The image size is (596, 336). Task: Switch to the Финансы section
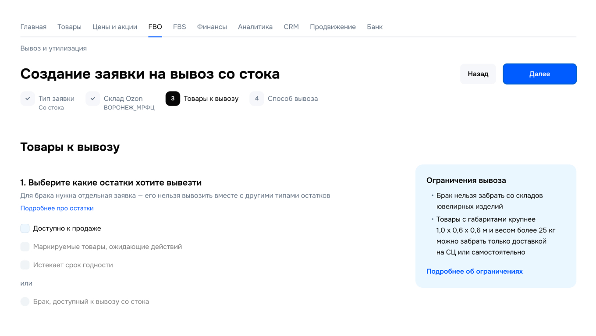point(212,27)
